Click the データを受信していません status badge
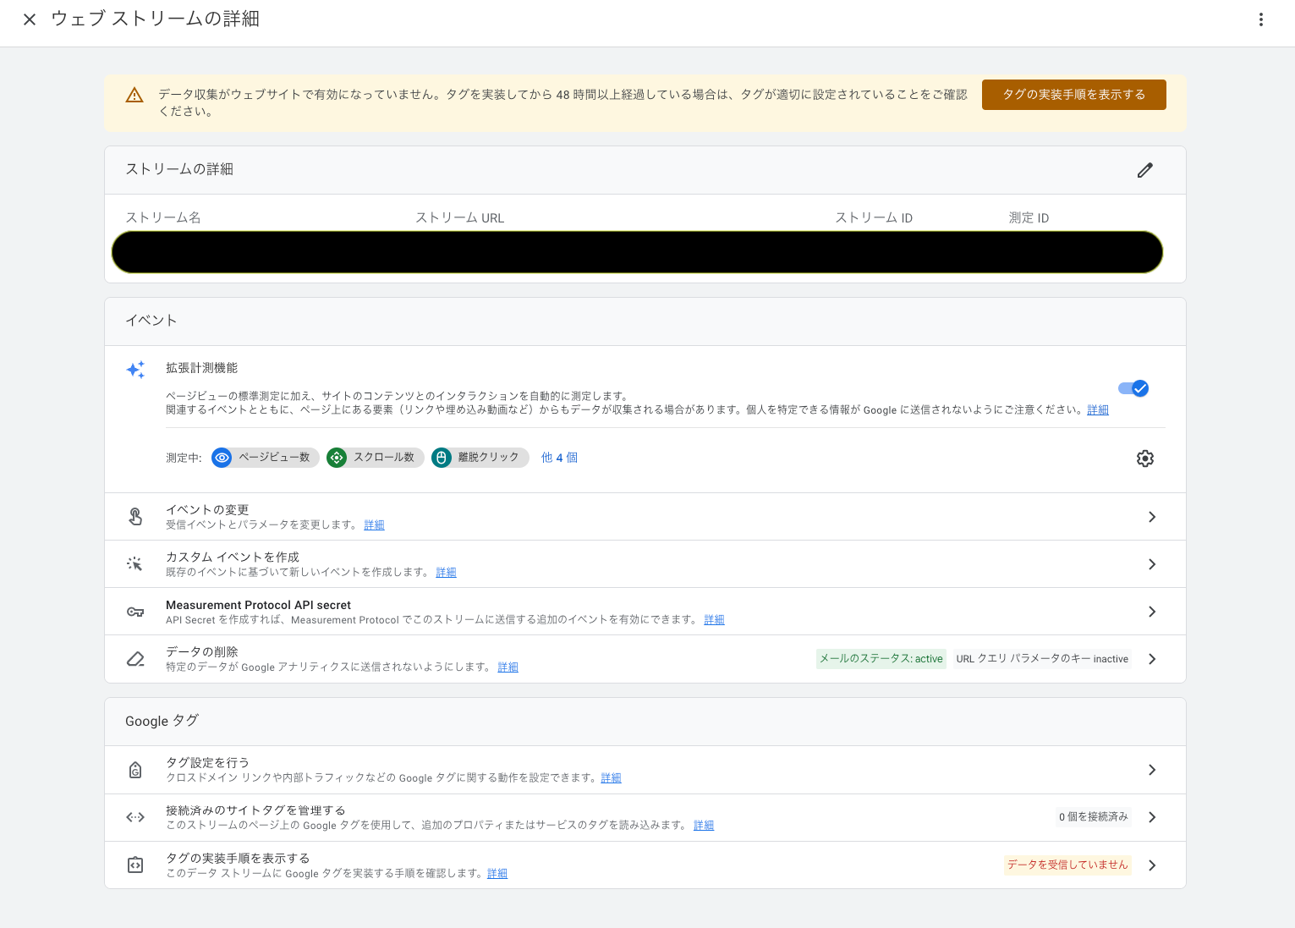Screen dimensions: 1295x928 point(1067,865)
